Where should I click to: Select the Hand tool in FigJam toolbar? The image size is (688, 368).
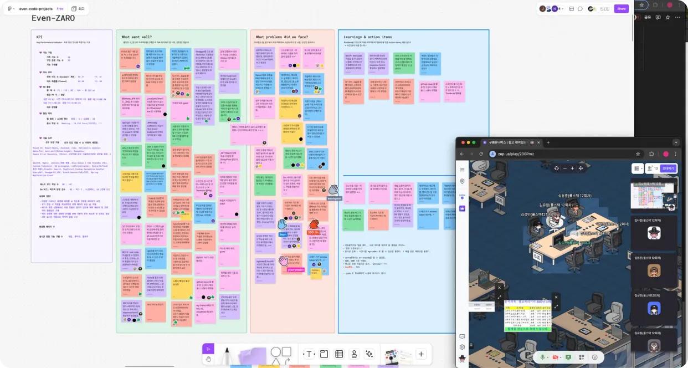point(208,359)
